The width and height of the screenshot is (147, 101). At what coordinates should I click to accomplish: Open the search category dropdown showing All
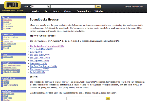(41, 6)
